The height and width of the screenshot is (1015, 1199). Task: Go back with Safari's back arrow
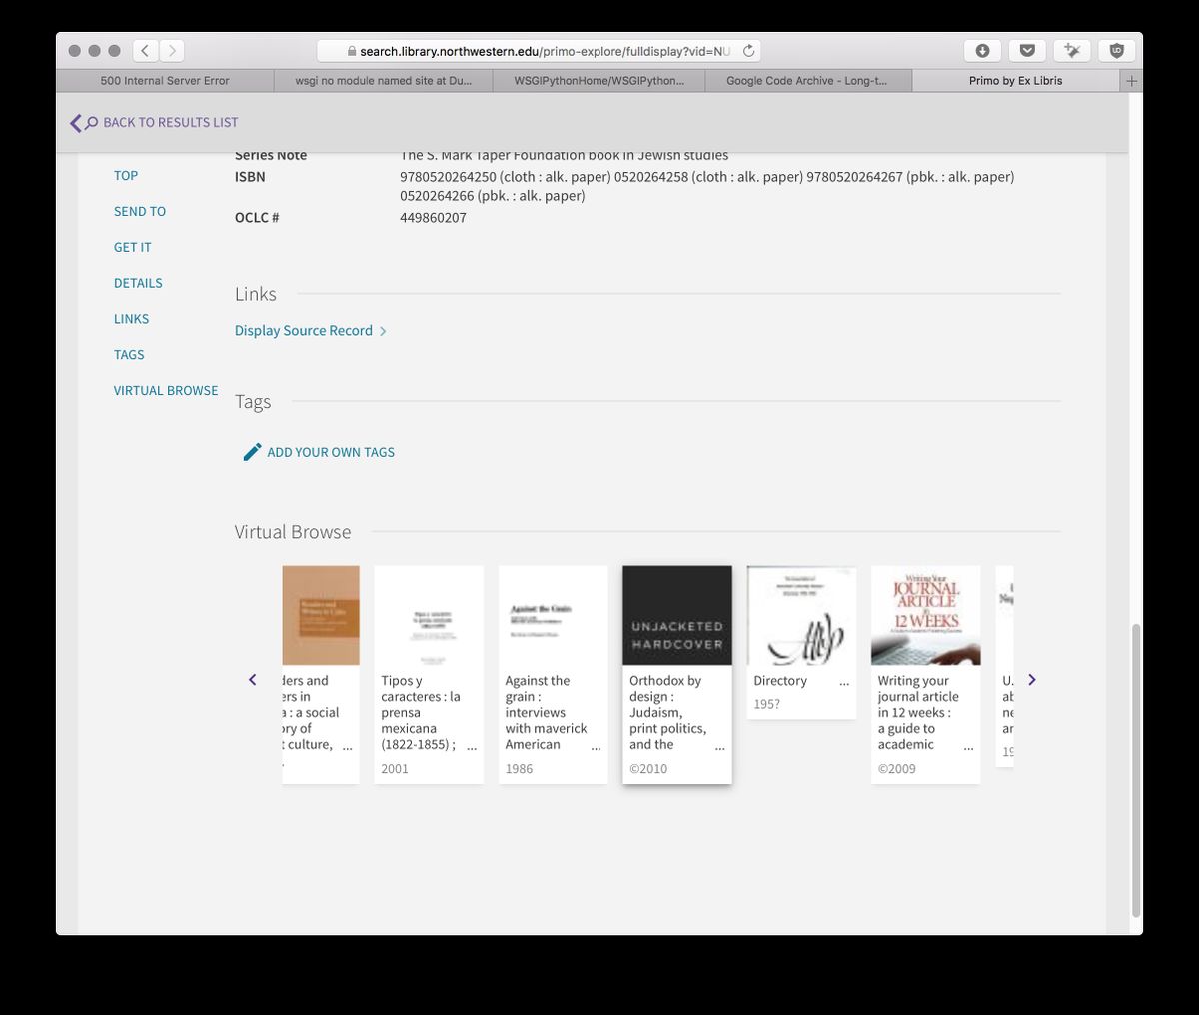pos(146,51)
